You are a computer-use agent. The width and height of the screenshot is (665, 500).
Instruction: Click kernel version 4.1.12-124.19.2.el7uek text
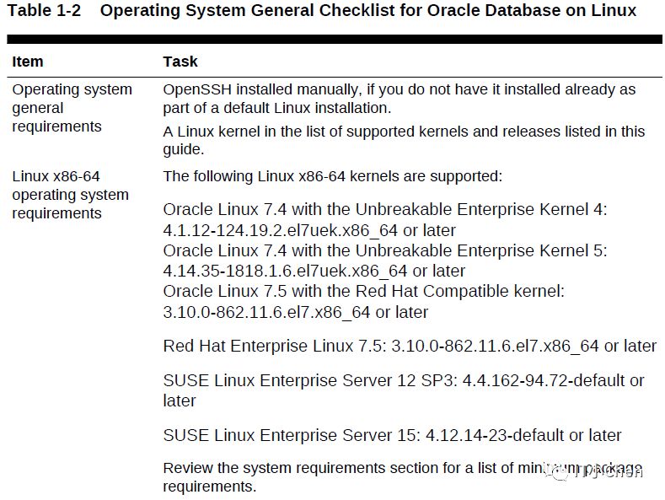pyautogui.click(x=281, y=230)
